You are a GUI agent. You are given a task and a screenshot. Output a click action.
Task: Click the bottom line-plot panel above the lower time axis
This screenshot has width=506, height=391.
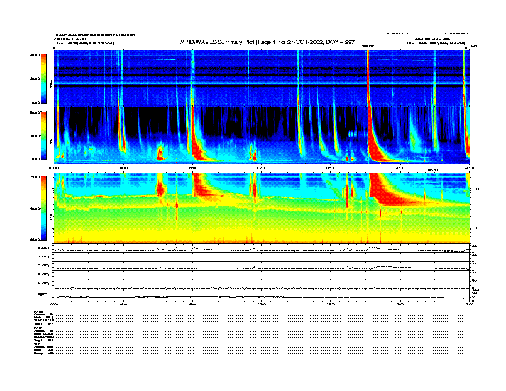[x=261, y=295]
